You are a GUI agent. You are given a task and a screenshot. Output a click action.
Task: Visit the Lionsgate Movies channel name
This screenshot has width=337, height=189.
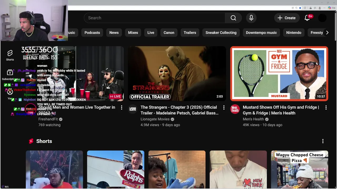coord(155,119)
